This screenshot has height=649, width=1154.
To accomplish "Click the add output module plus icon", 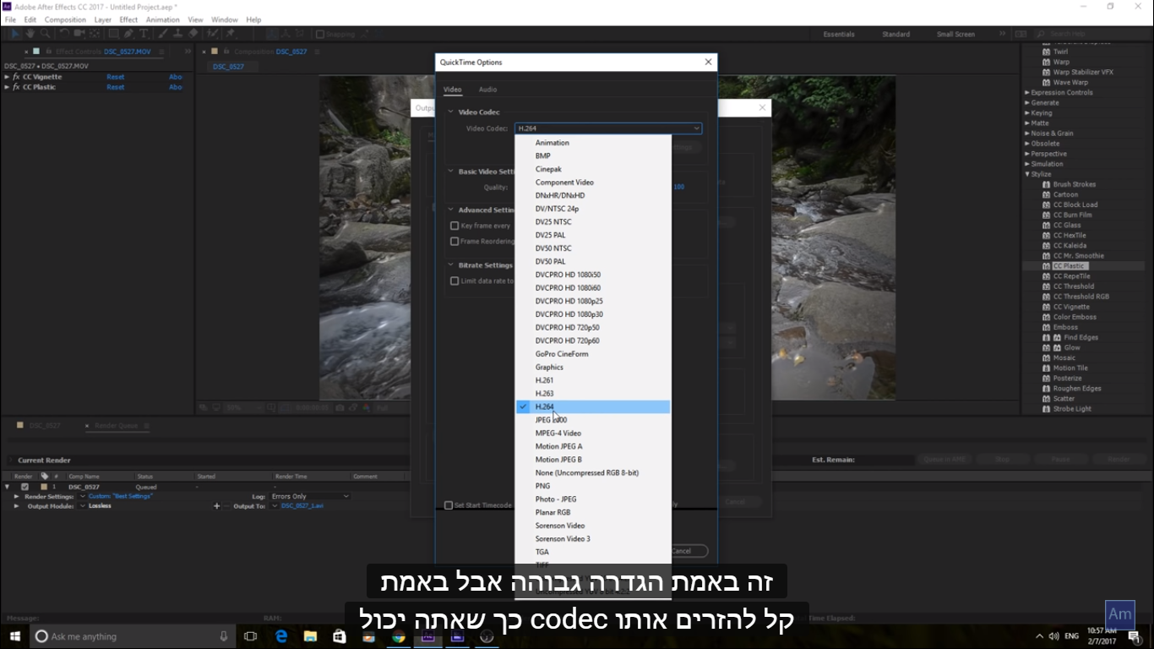I will pyautogui.click(x=217, y=506).
